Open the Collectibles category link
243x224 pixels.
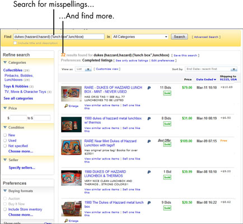pyautogui.click(x=13, y=70)
